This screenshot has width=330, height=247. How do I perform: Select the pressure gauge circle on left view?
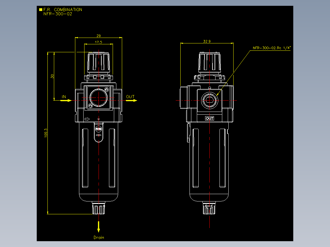[99, 98]
